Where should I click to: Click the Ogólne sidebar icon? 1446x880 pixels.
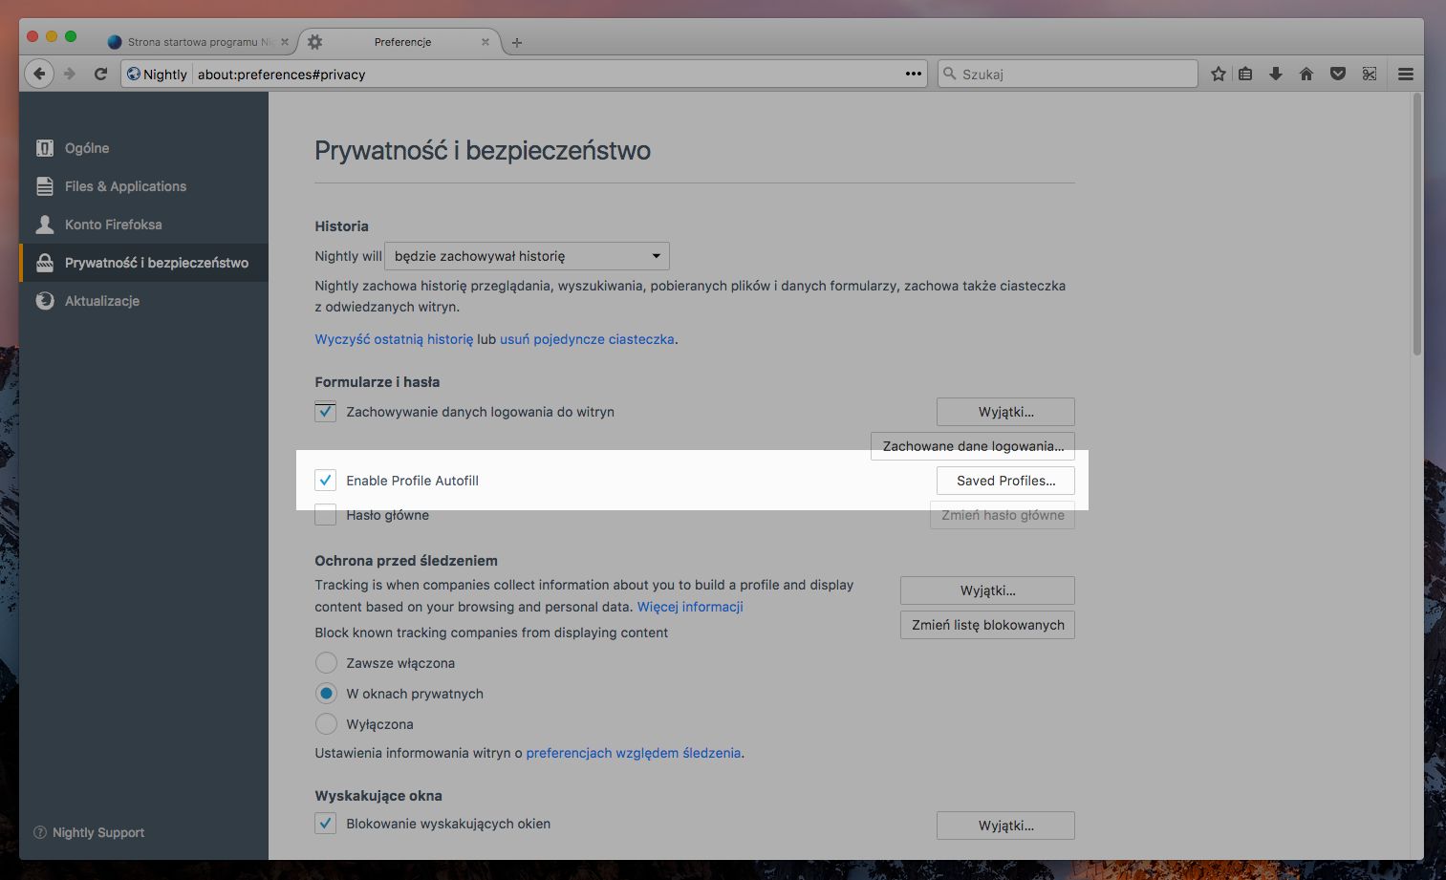(x=45, y=148)
